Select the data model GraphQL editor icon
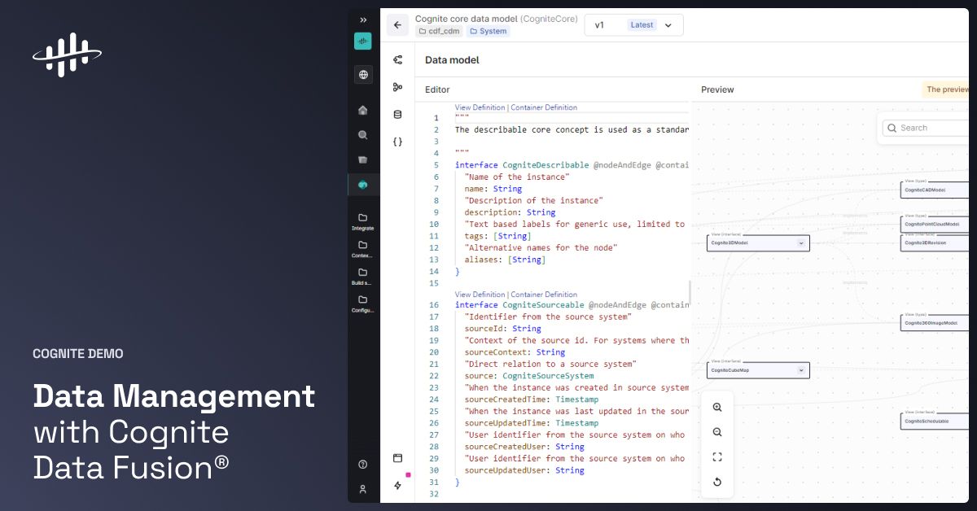The image size is (977, 511). pos(397,59)
